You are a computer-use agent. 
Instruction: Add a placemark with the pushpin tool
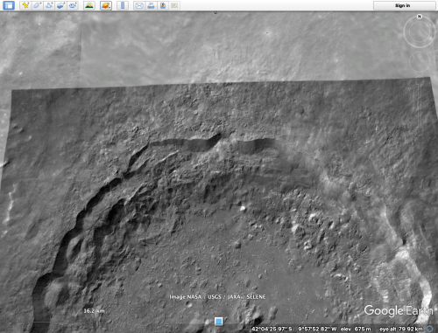25,5
